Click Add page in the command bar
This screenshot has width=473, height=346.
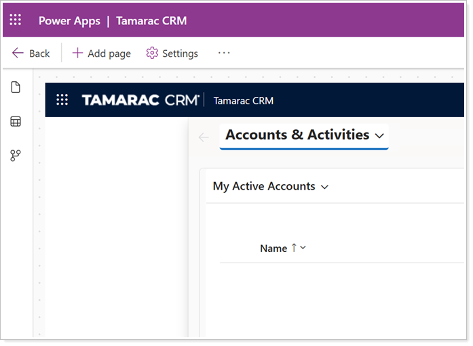tap(101, 53)
